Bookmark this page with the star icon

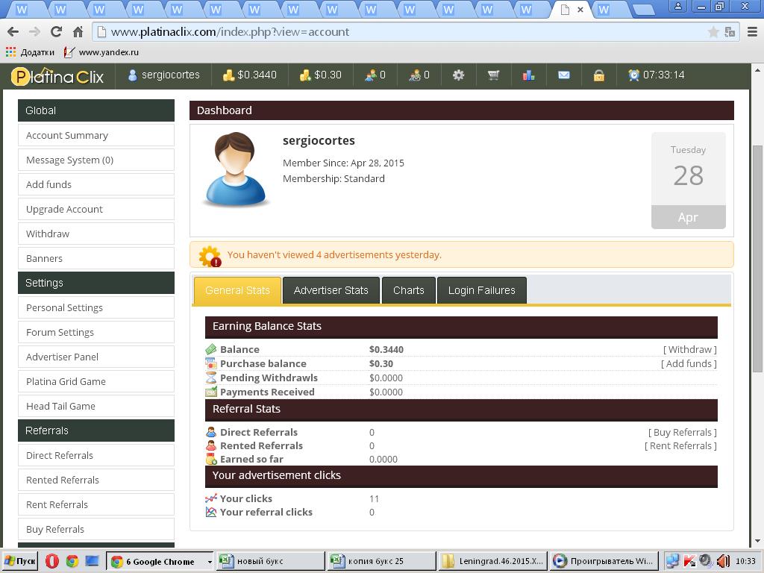coord(713,32)
